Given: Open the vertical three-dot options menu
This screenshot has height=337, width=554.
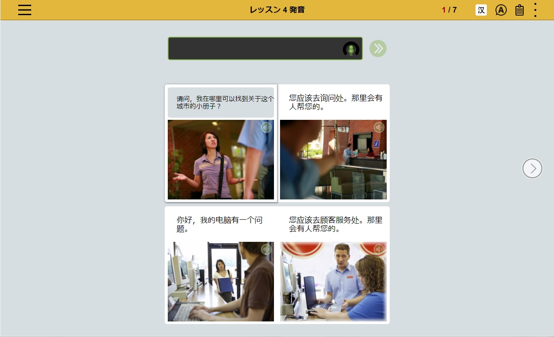Looking at the screenshot, I should pos(535,10).
